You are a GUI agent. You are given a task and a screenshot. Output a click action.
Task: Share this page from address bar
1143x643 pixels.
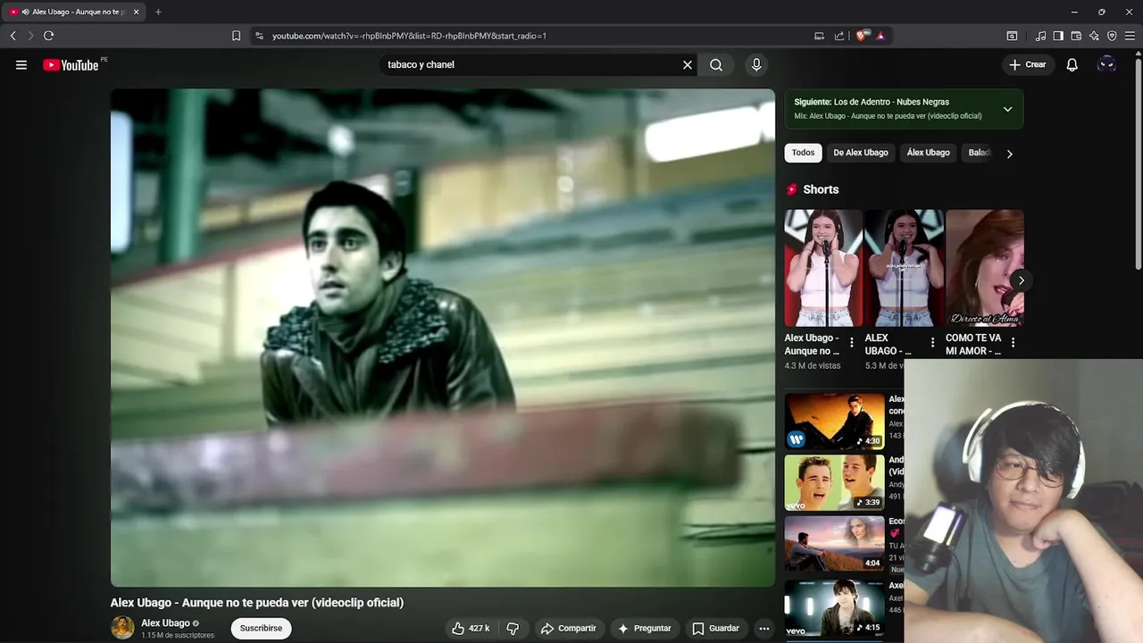click(x=839, y=36)
